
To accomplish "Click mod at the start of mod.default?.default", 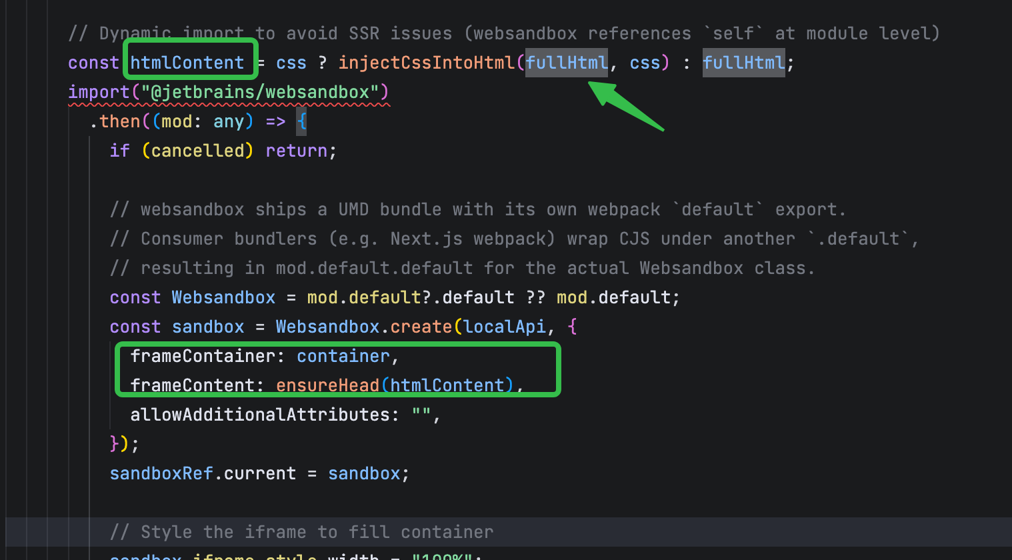I will click(322, 297).
